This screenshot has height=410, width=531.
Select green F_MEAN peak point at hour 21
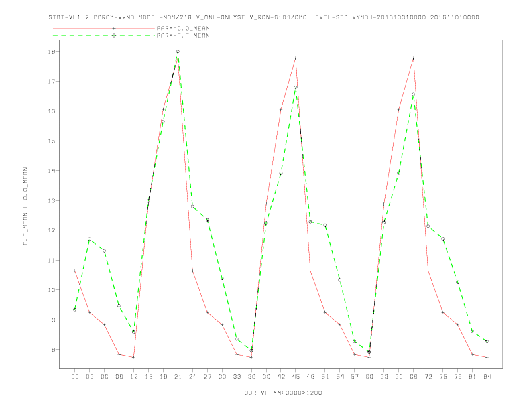(x=178, y=52)
